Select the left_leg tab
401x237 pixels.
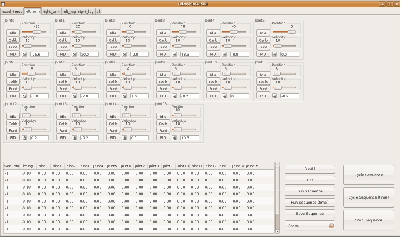tap(70, 11)
